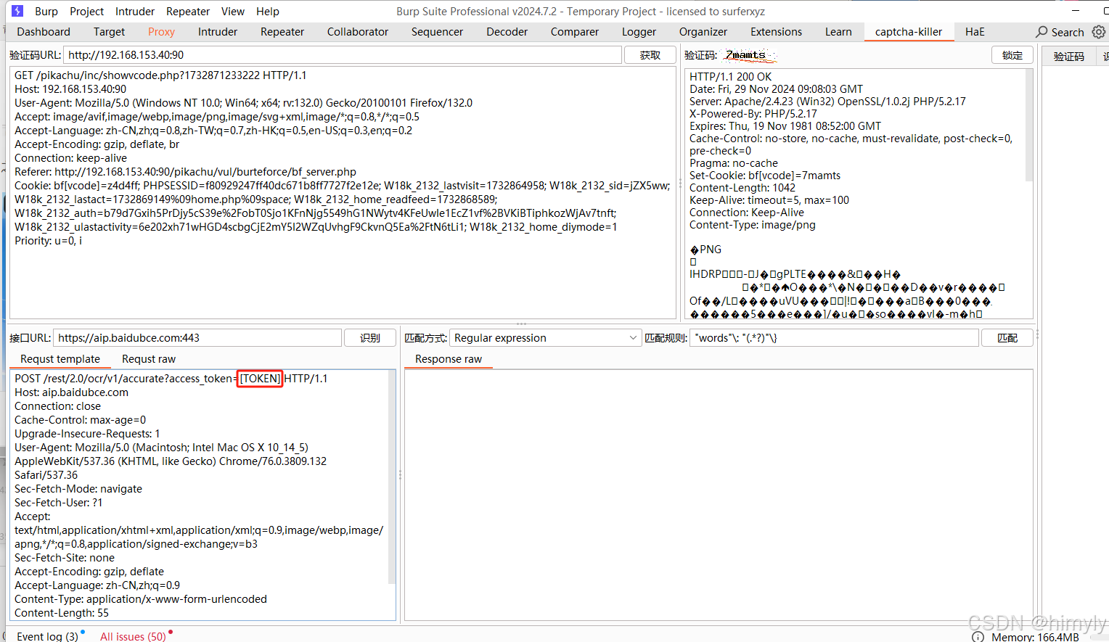This screenshot has height=642, width=1109.
Task: Click the Search magnifier icon
Action: pos(1042,32)
